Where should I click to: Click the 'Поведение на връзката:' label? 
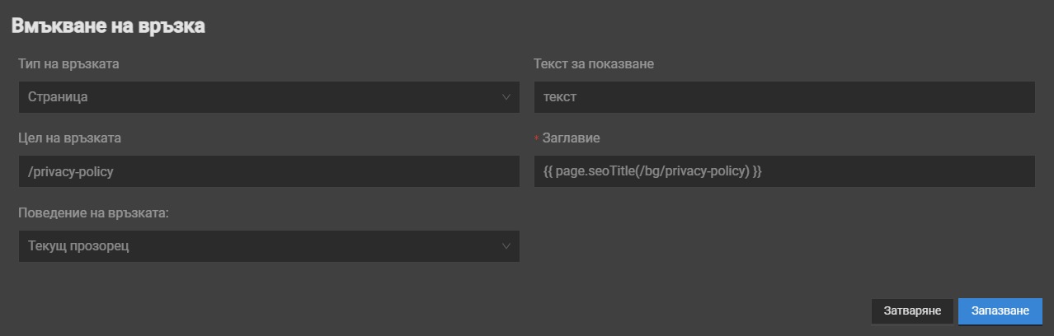coord(93,213)
